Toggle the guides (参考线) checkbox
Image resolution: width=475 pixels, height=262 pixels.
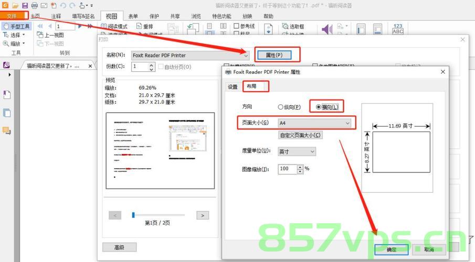[236, 26]
